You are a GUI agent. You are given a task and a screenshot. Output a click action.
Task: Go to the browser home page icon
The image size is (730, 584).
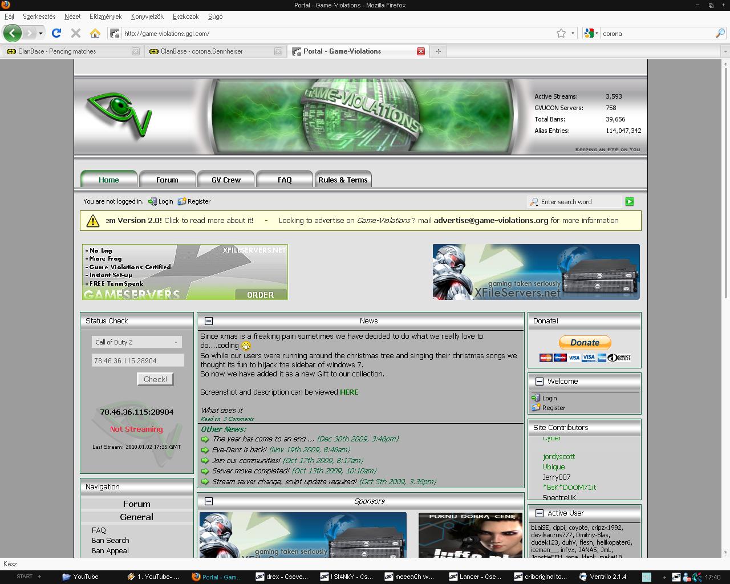coord(95,33)
